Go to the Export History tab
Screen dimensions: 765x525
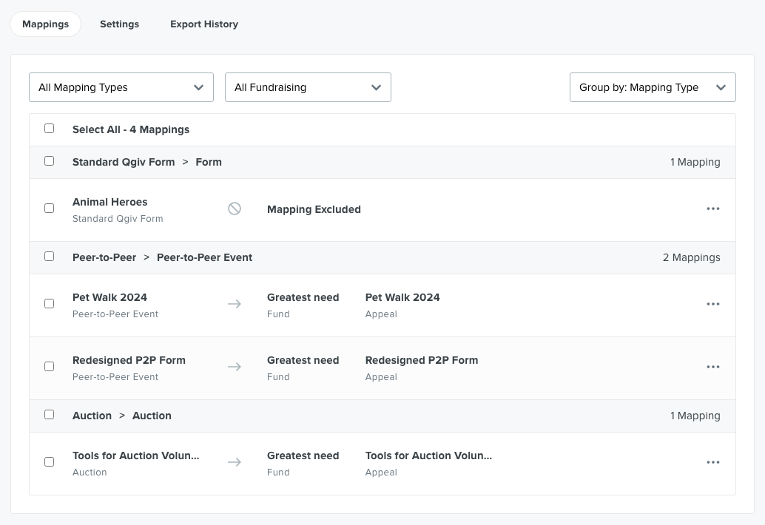click(x=204, y=24)
